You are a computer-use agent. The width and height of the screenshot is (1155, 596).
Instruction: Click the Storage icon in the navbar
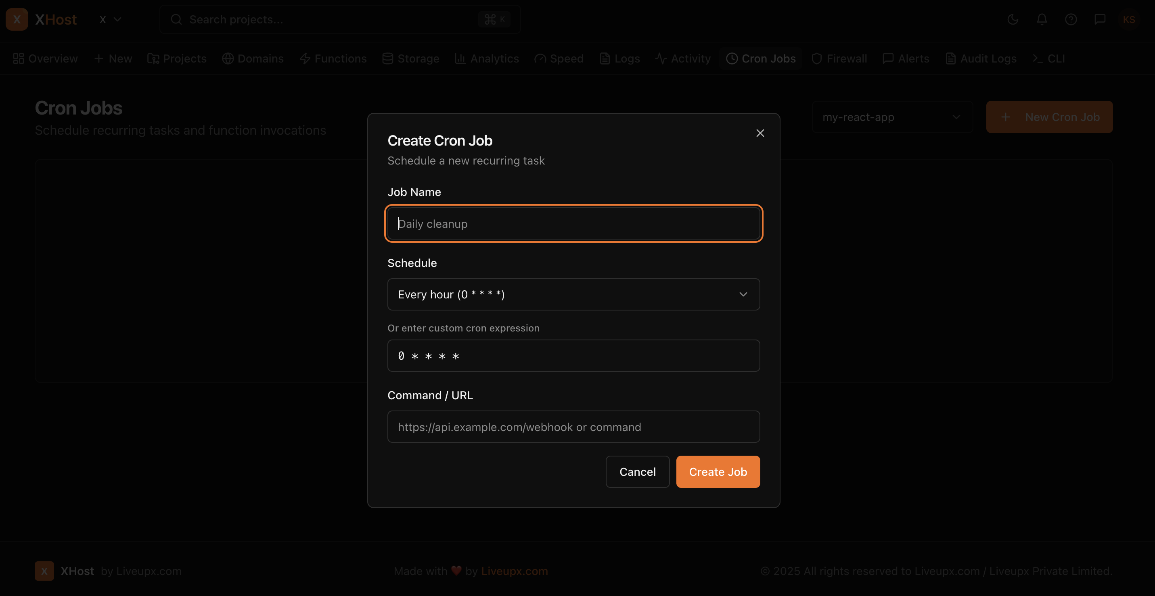pyautogui.click(x=387, y=58)
